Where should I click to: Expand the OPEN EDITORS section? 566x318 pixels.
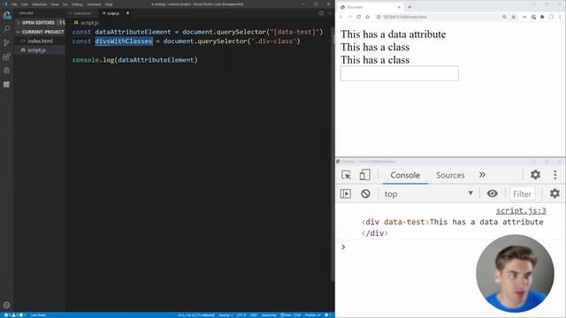coord(39,22)
